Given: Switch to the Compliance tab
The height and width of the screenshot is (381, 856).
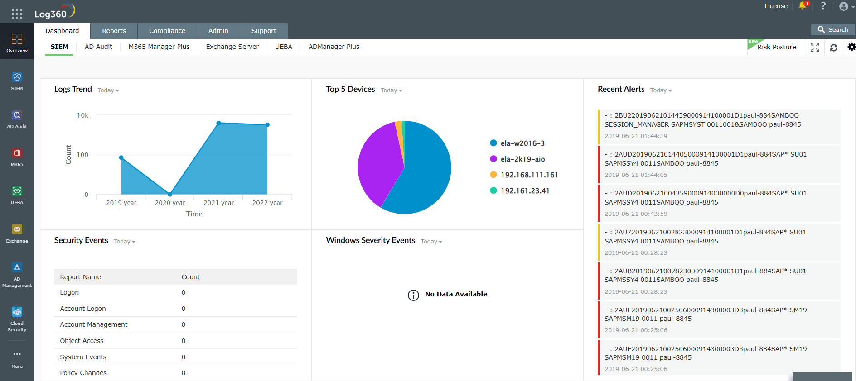Looking at the screenshot, I should tap(167, 31).
